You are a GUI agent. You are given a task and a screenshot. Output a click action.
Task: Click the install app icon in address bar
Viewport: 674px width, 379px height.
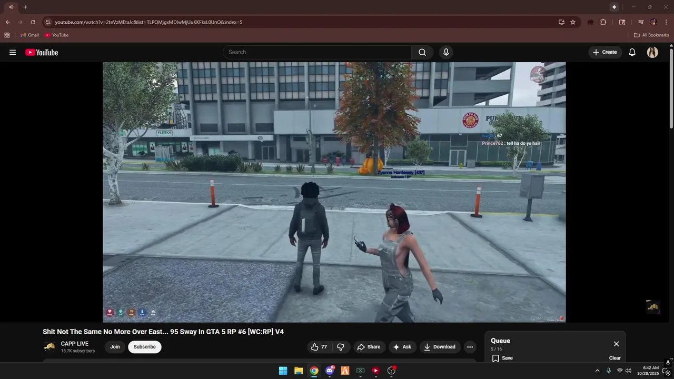(x=561, y=22)
